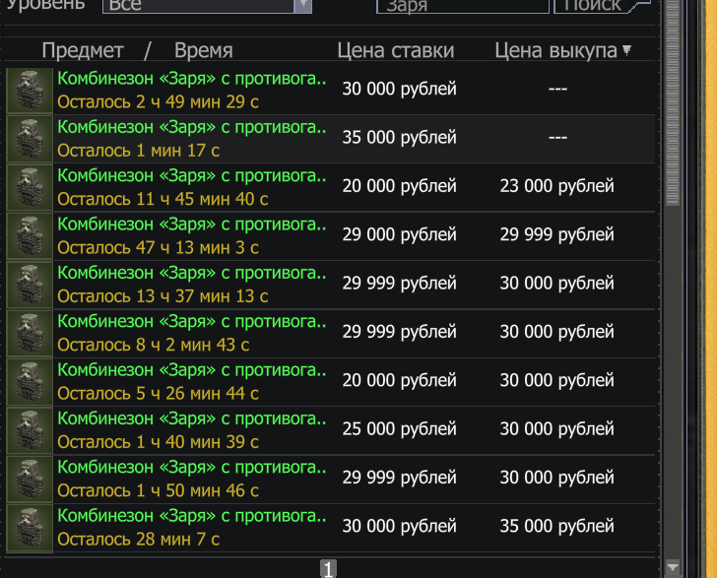Viewport: 717px width, 578px height.
Task: Click suit icon for lot with 47 ч remaining
Action: point(30,236)
